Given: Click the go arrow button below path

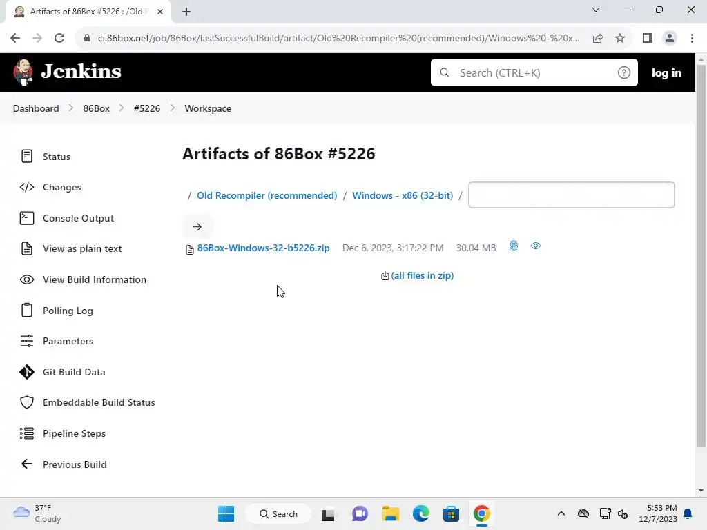Looking at the screenshot, I should [197, 226].
